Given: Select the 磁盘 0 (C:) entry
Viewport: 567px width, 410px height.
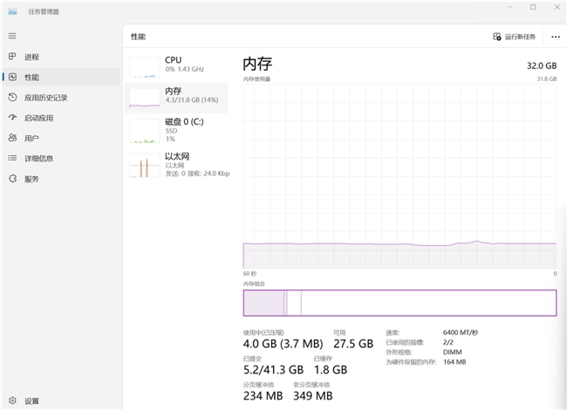Looking at the screenshot, I should (x=176, y=131).
